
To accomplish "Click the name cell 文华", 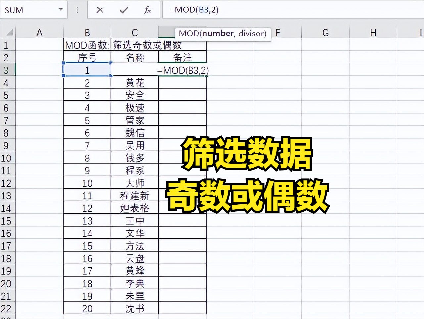I will click(135, 233).
